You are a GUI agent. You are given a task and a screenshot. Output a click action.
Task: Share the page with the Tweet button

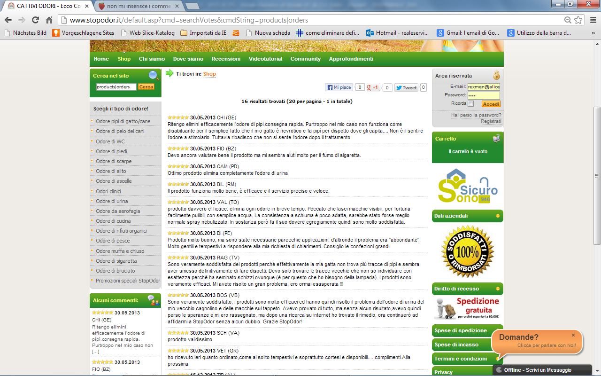tap(406, 87)
